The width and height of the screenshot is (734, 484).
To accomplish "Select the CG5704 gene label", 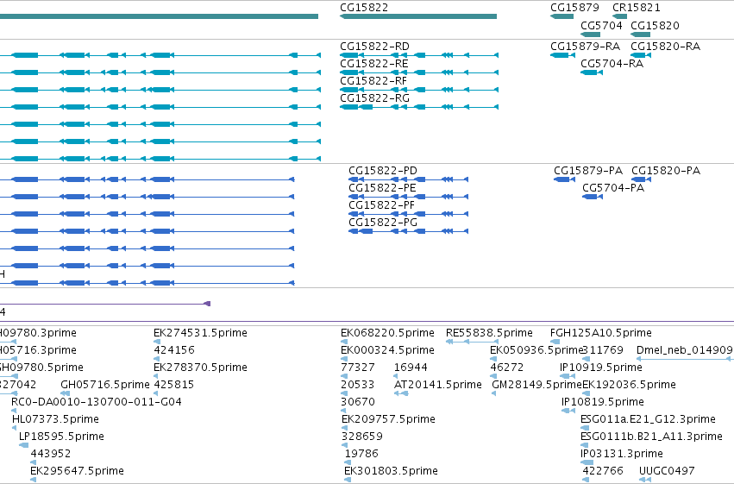I will point(601,25).
